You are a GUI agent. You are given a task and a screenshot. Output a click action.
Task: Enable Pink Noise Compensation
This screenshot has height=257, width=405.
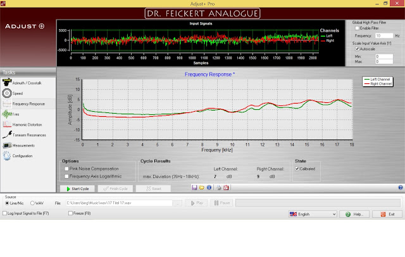click(66, 169)
